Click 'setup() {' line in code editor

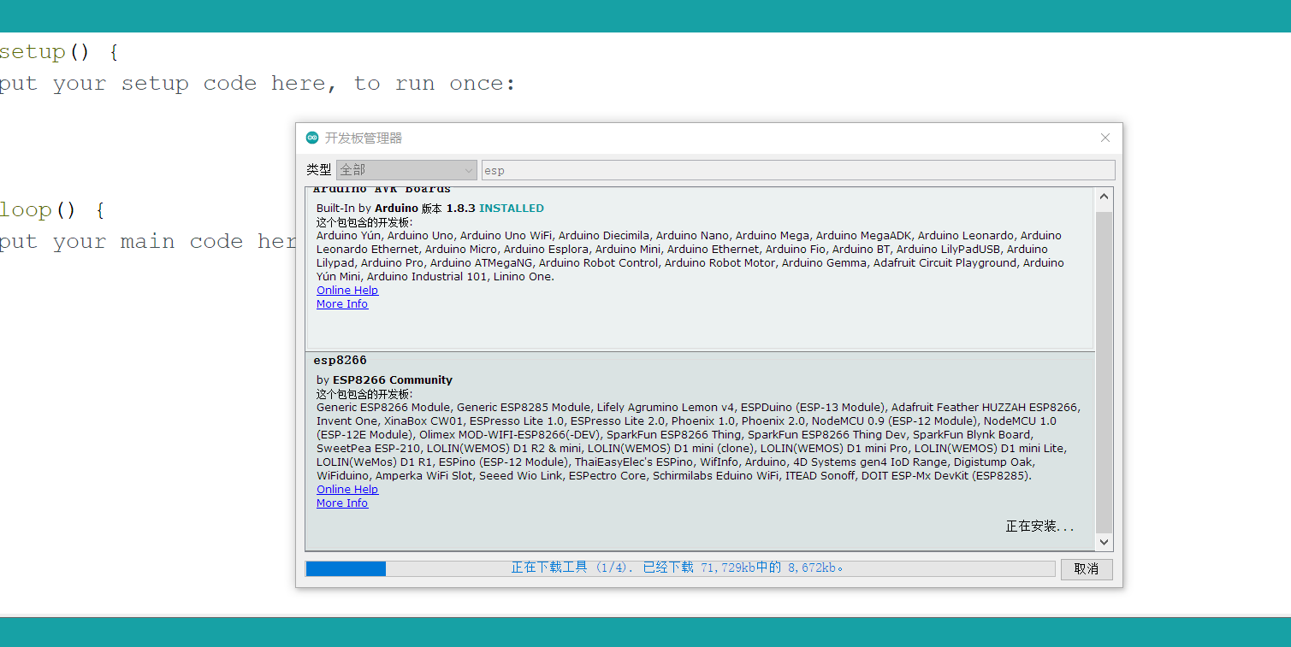click(x=59, y=52)
